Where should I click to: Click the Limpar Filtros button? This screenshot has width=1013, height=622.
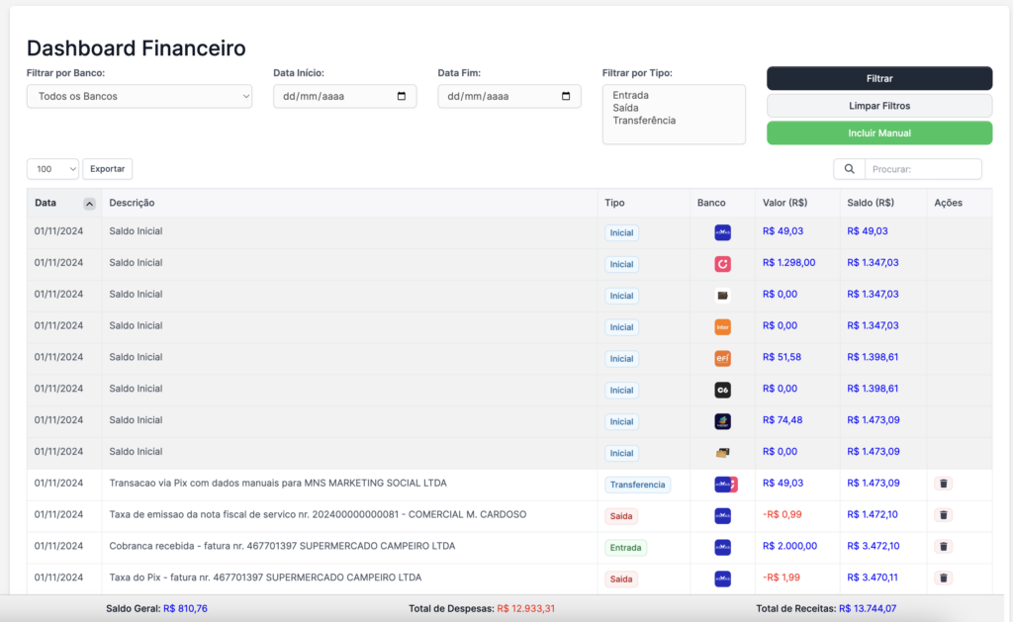point(878,105)
